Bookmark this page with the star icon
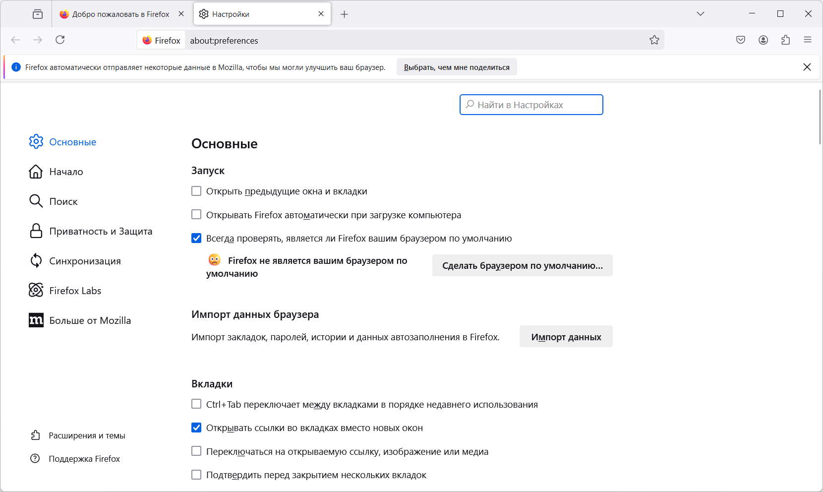Screen dimensions: 823x492 pos(654,40)
